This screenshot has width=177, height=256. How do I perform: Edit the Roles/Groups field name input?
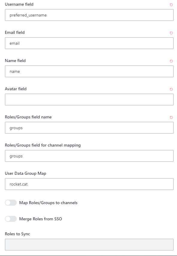point(89,128)
